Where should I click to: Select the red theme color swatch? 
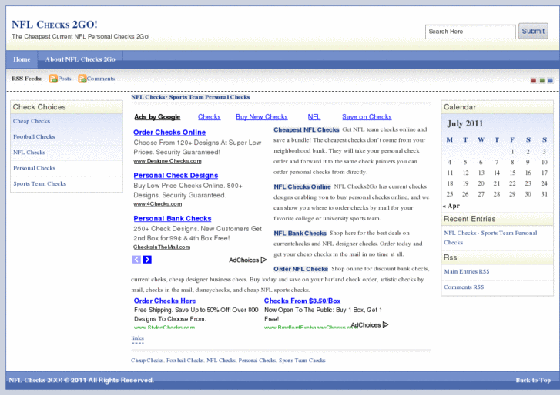click(x=534, y=80)
